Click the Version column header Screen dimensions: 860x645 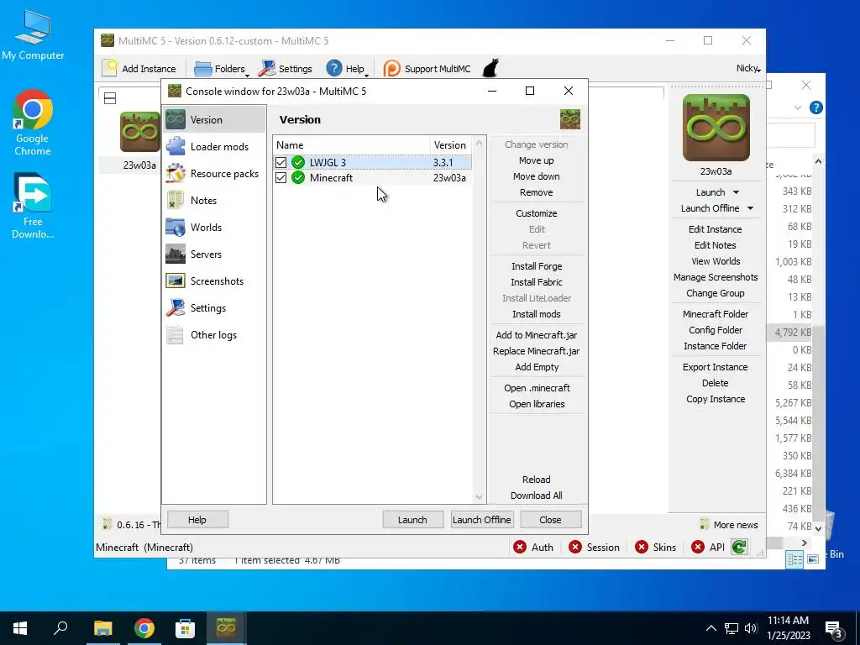point(450,144)
